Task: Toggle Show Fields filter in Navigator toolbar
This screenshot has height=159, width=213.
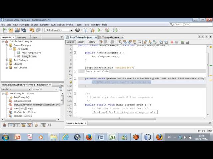Action: coord(11,125)
